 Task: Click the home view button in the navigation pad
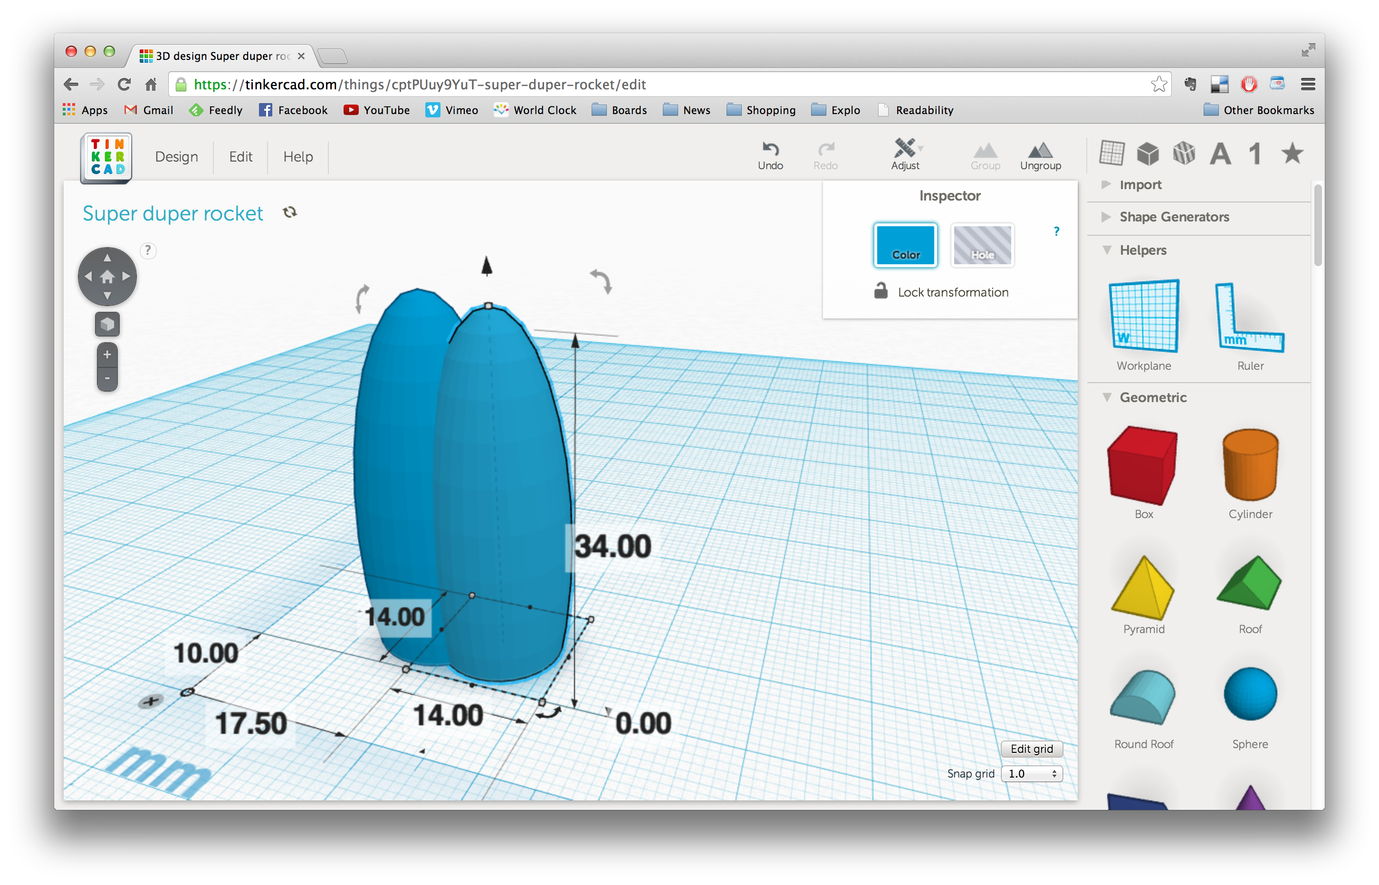click(107, 277)
